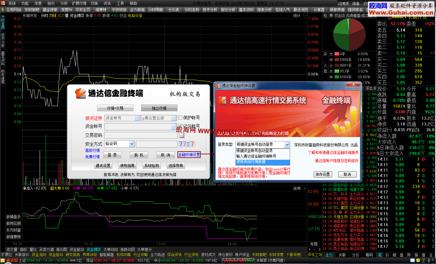Click the 交易密码 input field
436x264 pixels.
coord(141,135)
